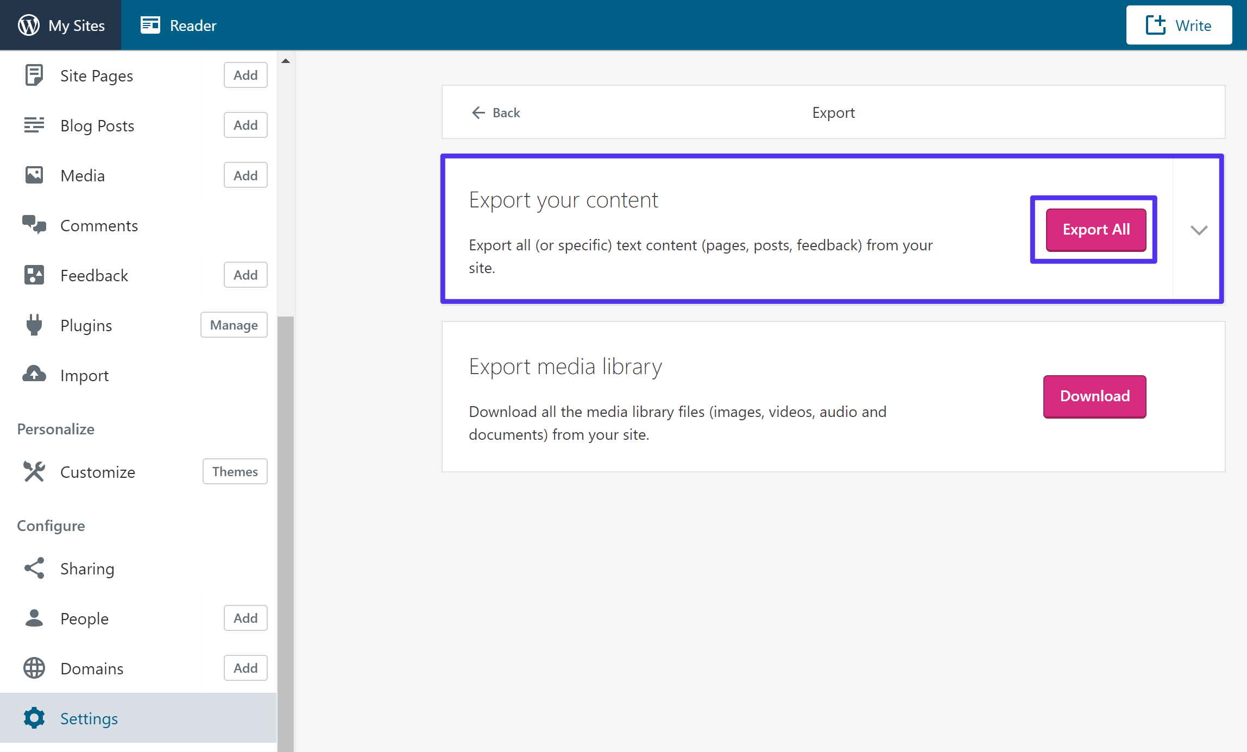Scroll down the left sidebar panel

pyautogui.click(x=285, y=745)
